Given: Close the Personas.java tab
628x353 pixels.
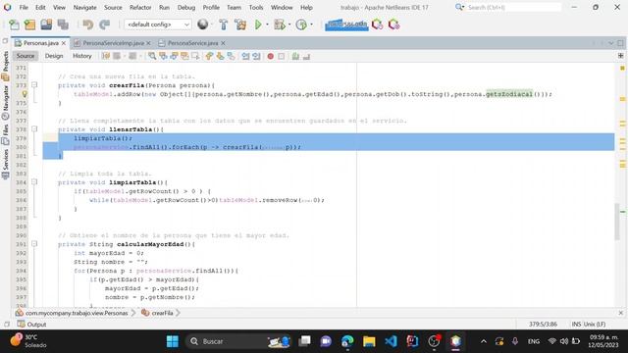Looking at the screenshot, I should click(x=64, y=43).
